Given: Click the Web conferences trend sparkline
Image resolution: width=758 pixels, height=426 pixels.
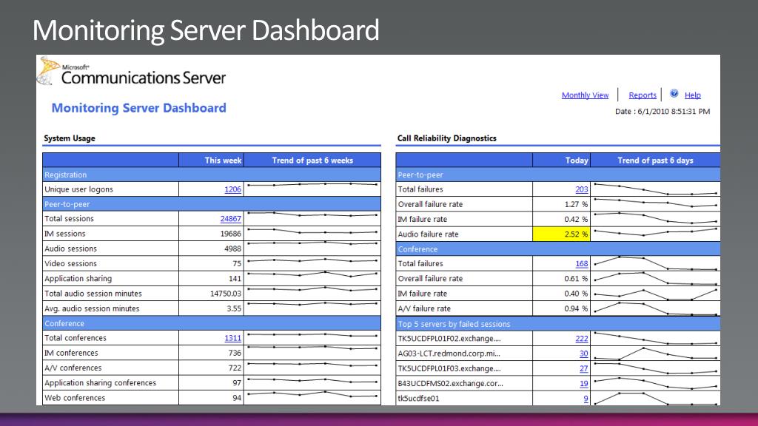Looking at the screenshot, I should tap(312, 394).
